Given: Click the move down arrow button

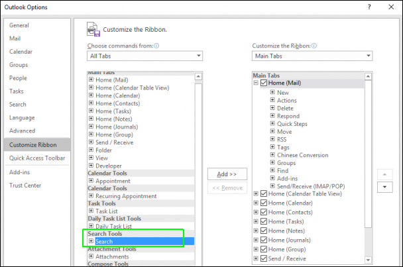Looking at the screenshot, I should click(x=384, y=187).
